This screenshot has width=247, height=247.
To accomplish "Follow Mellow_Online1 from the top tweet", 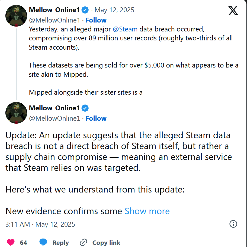I will pyautogui.click(x=96, y=20).
